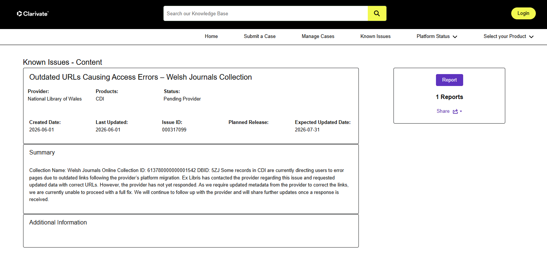The height and width of the screenshot is (255, 547).
Task: Go to Home in navigation
Action: coord(211,36)
